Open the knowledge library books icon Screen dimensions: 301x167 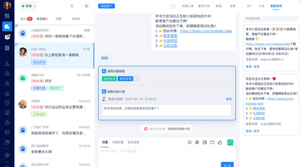(x=197, y=142)
